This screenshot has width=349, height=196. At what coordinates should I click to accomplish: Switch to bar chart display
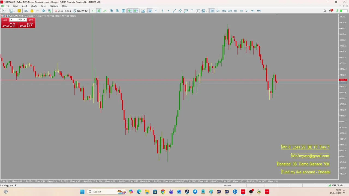[x=93, y=11]
